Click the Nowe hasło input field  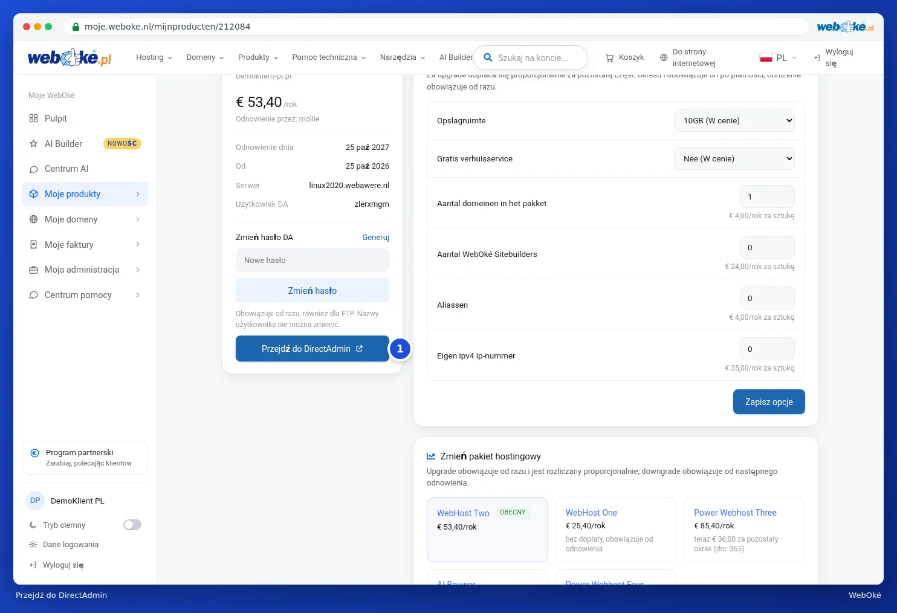312,261
